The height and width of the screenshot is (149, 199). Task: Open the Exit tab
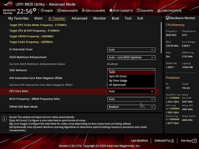point(140,18)
